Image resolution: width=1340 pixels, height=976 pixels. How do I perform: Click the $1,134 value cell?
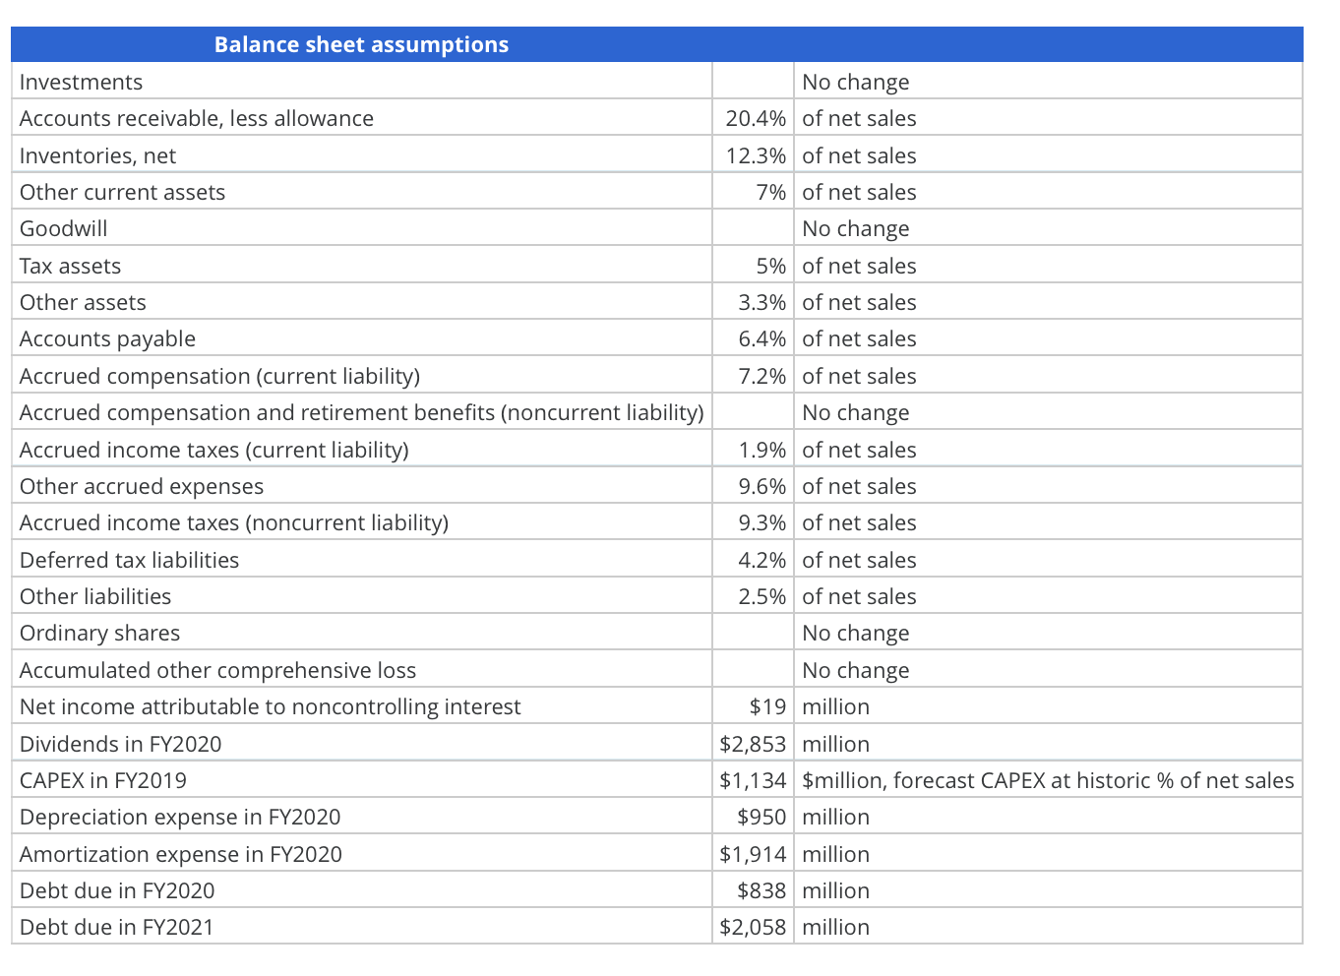click(x=754, y=780)
